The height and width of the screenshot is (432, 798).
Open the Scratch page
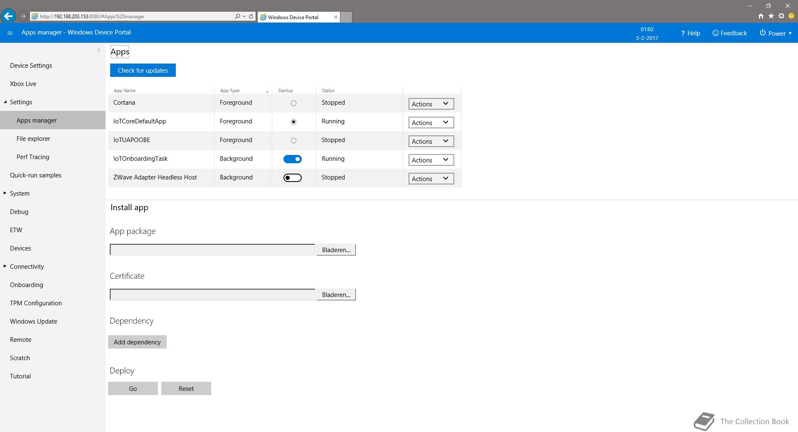(x=20, y=358)
